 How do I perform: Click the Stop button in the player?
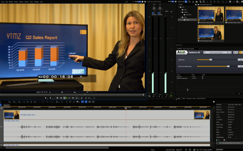pos(57,98)
